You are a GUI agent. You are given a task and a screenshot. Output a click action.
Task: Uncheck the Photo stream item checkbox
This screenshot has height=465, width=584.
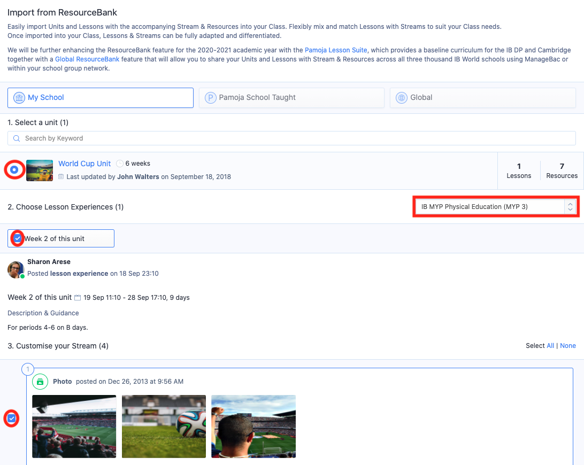click(x=12, y=418)
